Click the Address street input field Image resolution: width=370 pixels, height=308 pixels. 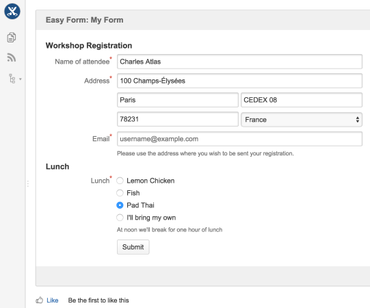(x=239, y=81)
